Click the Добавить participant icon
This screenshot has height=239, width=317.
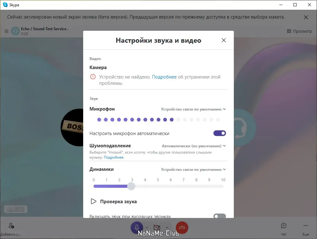pos(11,225)
